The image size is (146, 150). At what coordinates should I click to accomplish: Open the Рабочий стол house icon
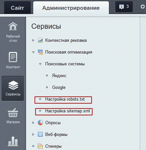point(13,26)
